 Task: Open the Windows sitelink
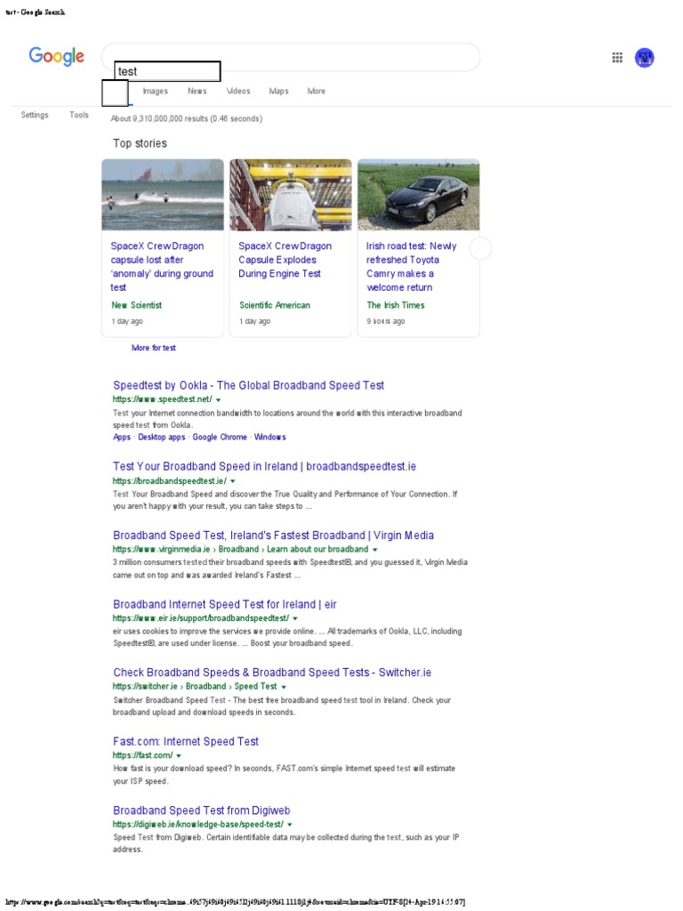click(x=270, y=437)
